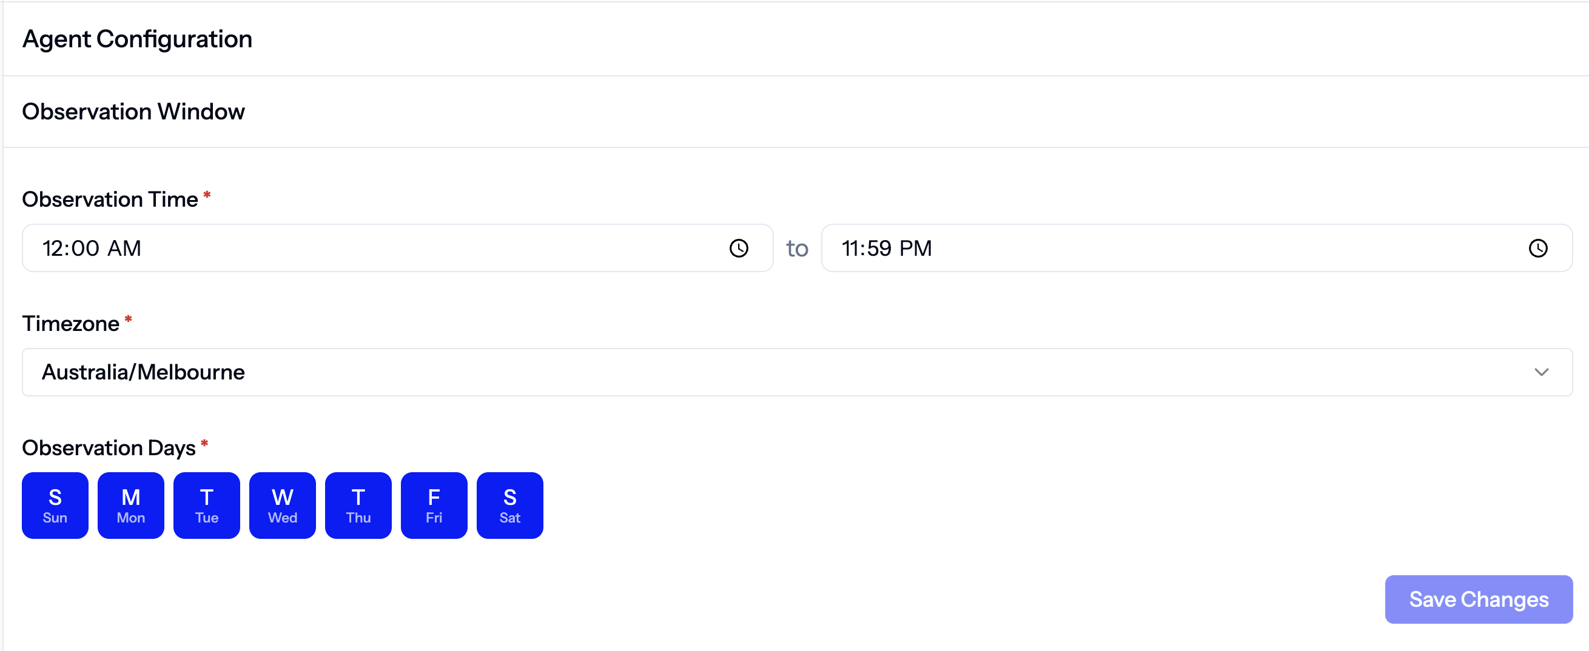The width and height of the screenshot is (1589, 651).
Task: Open the clock picker for the start time
Action: click(x=738, y=248)
